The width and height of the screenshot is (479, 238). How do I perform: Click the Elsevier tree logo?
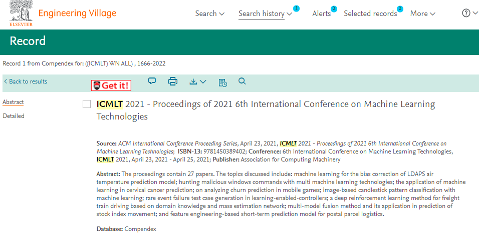click(x=21, y=13)
